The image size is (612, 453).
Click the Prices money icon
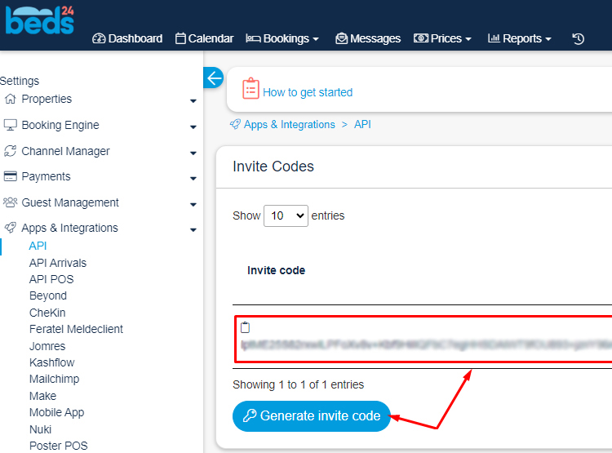click(x=421, y=38)
